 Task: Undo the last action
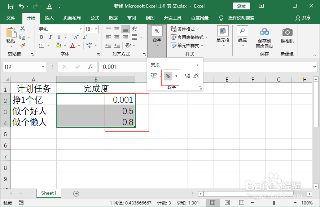pos(21,6)
